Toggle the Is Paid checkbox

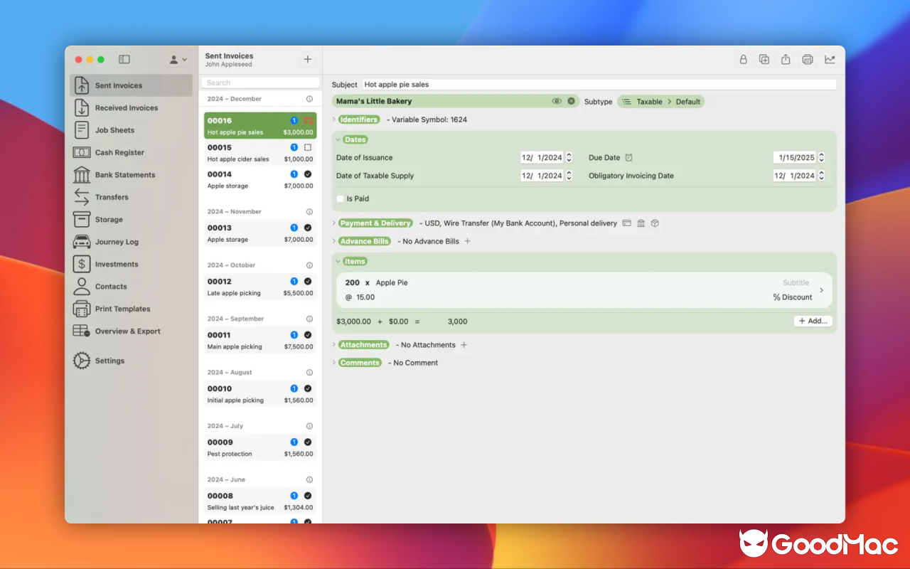coord(340,198)
